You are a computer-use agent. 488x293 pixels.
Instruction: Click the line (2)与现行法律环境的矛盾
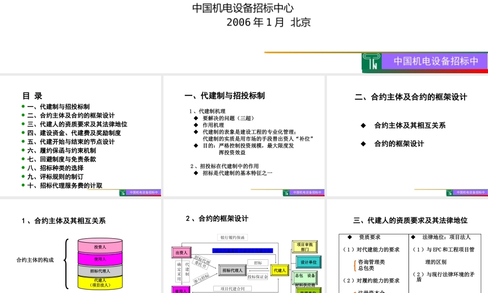tap(444, 277)
